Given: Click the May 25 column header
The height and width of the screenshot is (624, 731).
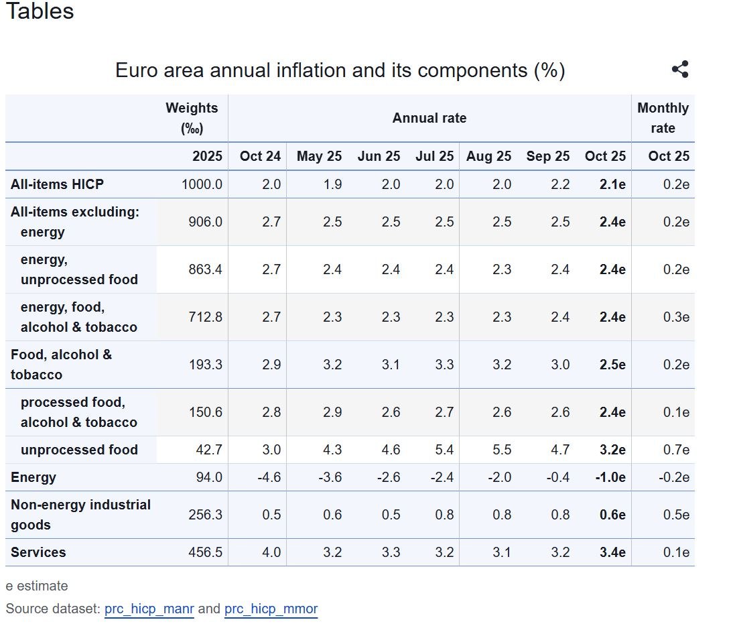Looking at the screenshot, I should 319,156.
